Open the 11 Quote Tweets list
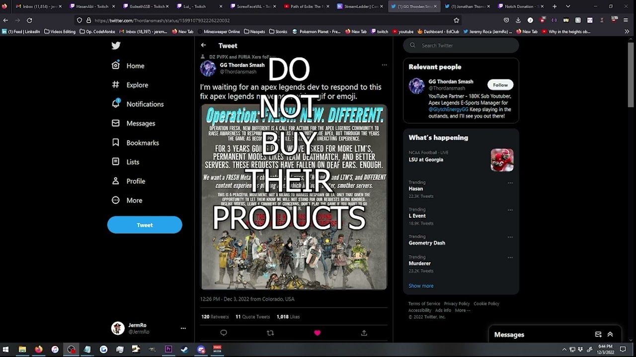The image size is (636, 357). (x=252, y=317)
